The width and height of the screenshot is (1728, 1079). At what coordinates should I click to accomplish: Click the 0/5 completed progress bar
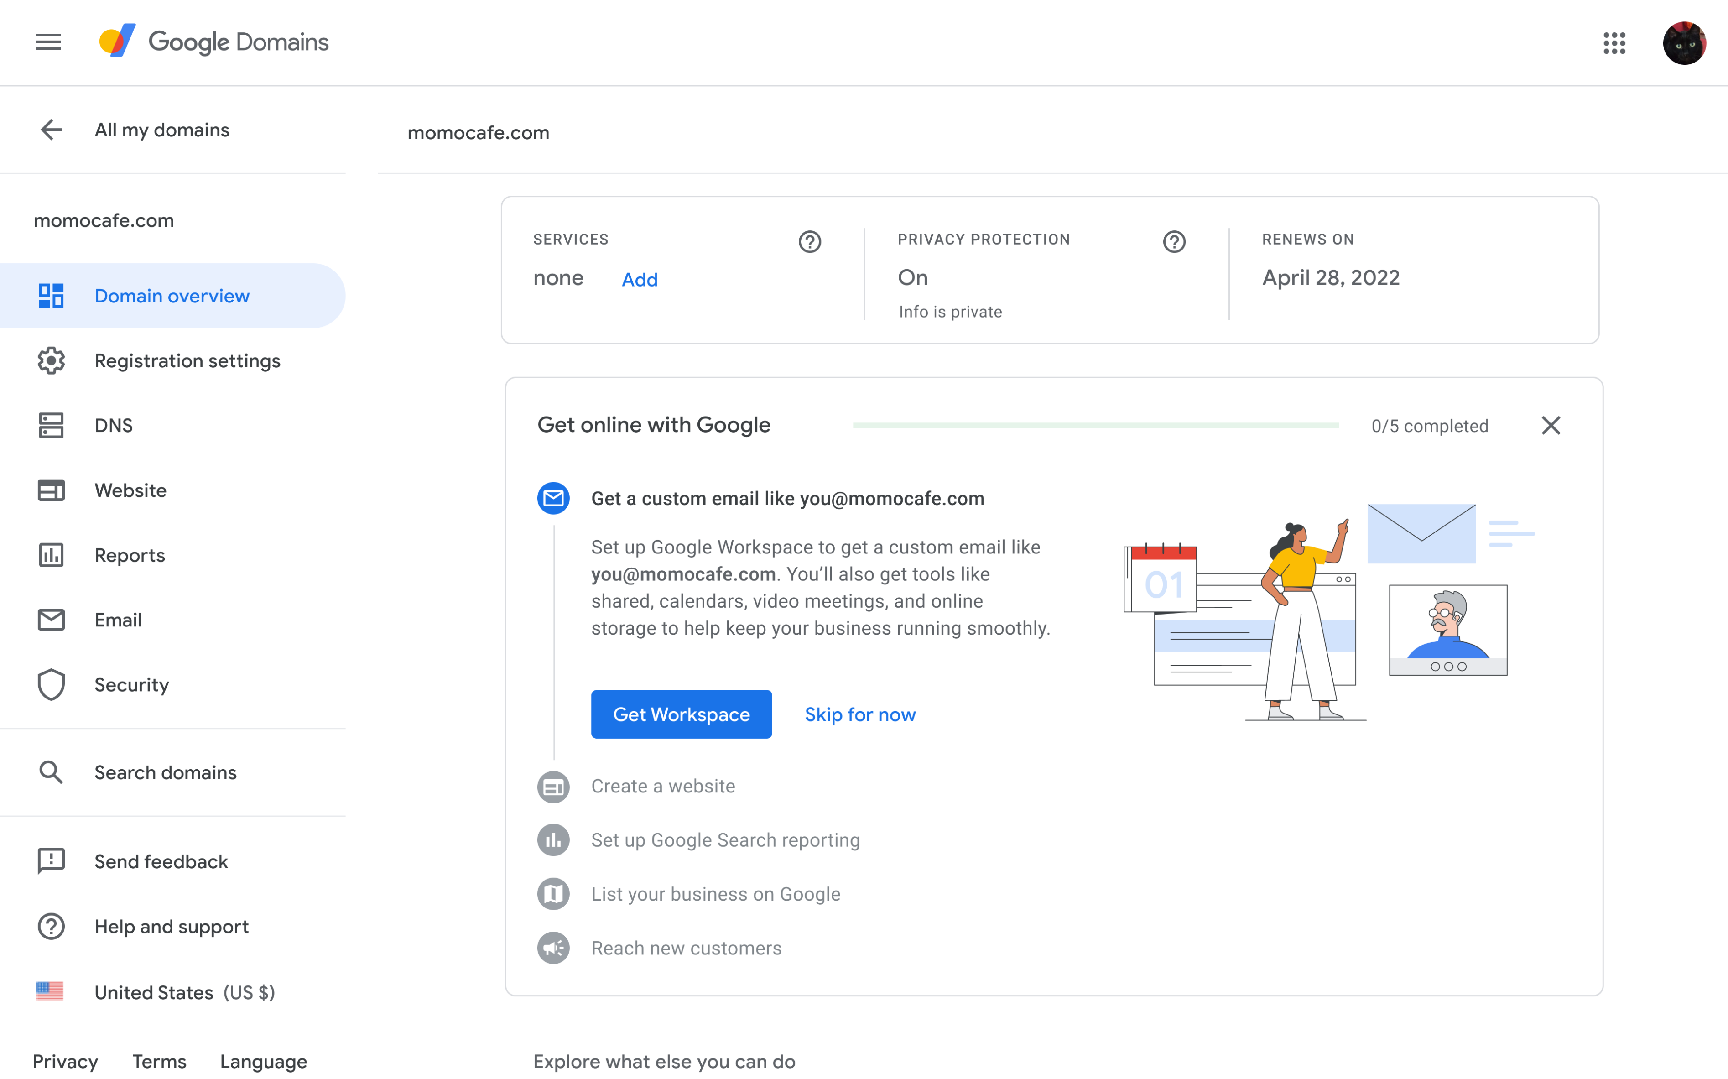[x=1096, y=425]
